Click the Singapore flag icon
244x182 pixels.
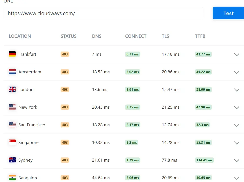[12, 142]
